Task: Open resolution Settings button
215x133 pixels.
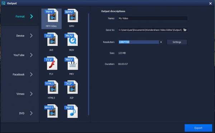Action: (x=177, y=42)
